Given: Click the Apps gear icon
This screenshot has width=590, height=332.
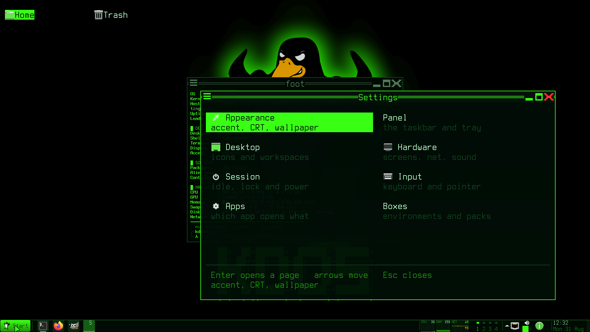Looking at the screenshot, I should click(x=216, y=206).
